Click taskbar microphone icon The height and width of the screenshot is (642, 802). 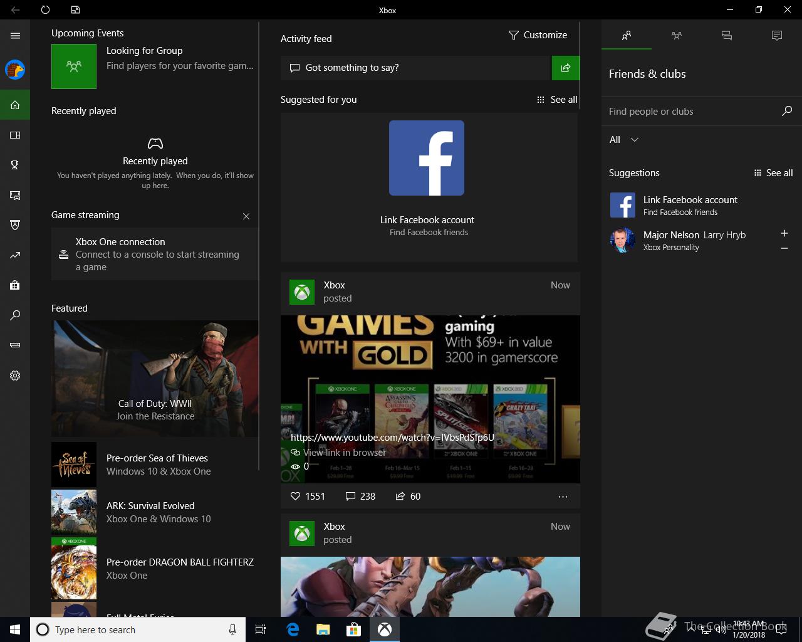(232, 629)
